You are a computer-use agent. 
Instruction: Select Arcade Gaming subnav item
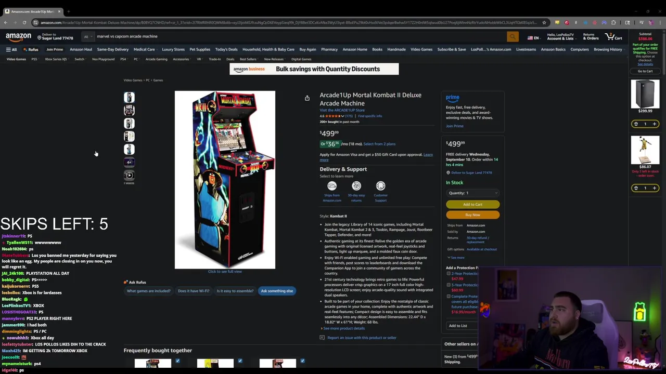156,59
